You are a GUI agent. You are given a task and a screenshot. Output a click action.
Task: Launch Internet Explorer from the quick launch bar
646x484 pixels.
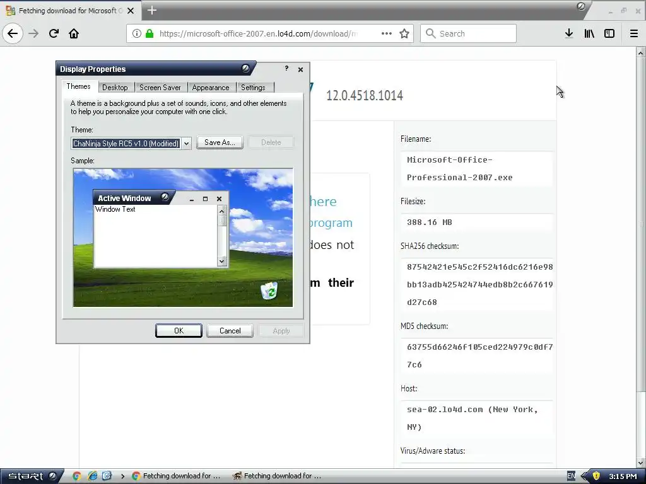(x=92, y=476)
